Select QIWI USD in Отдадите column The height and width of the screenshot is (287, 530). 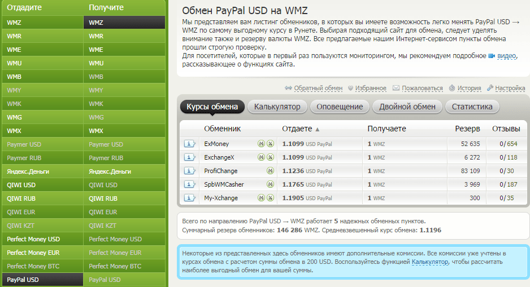click(42, 185)
